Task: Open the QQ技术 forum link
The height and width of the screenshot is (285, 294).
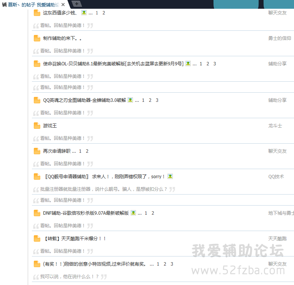Action: coord(276,177)
